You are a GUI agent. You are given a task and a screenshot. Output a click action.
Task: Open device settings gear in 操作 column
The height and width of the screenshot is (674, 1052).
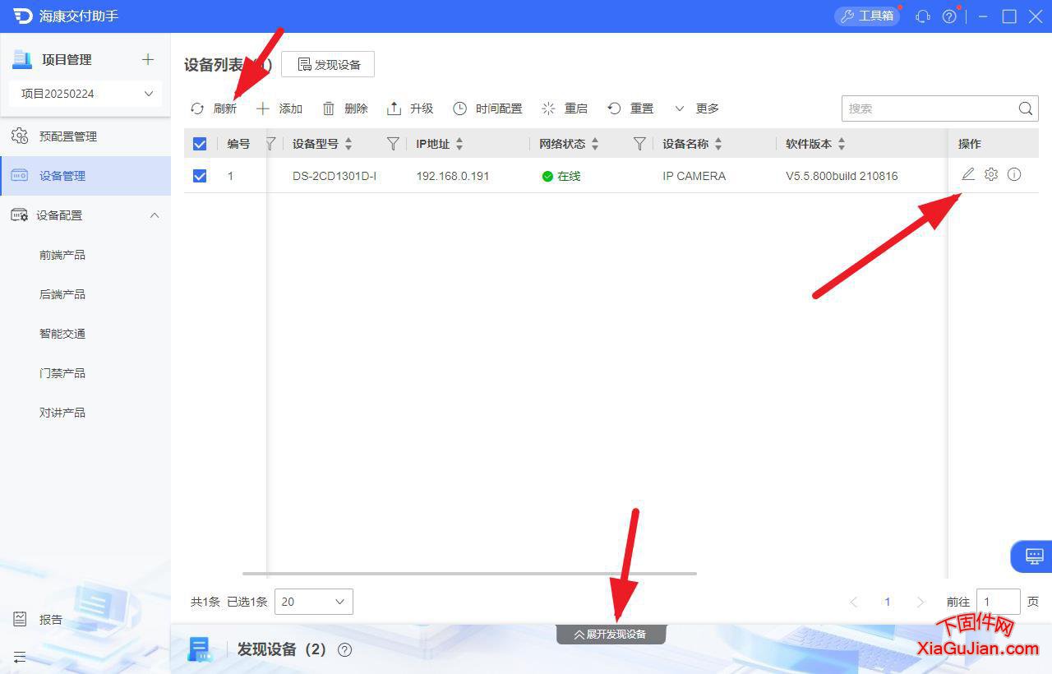[991, 174]
